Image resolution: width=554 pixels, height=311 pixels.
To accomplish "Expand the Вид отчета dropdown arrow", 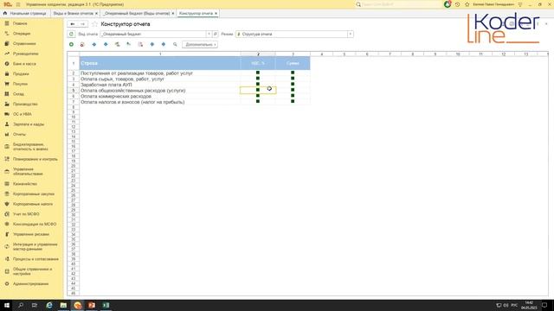I will [209, 35].
